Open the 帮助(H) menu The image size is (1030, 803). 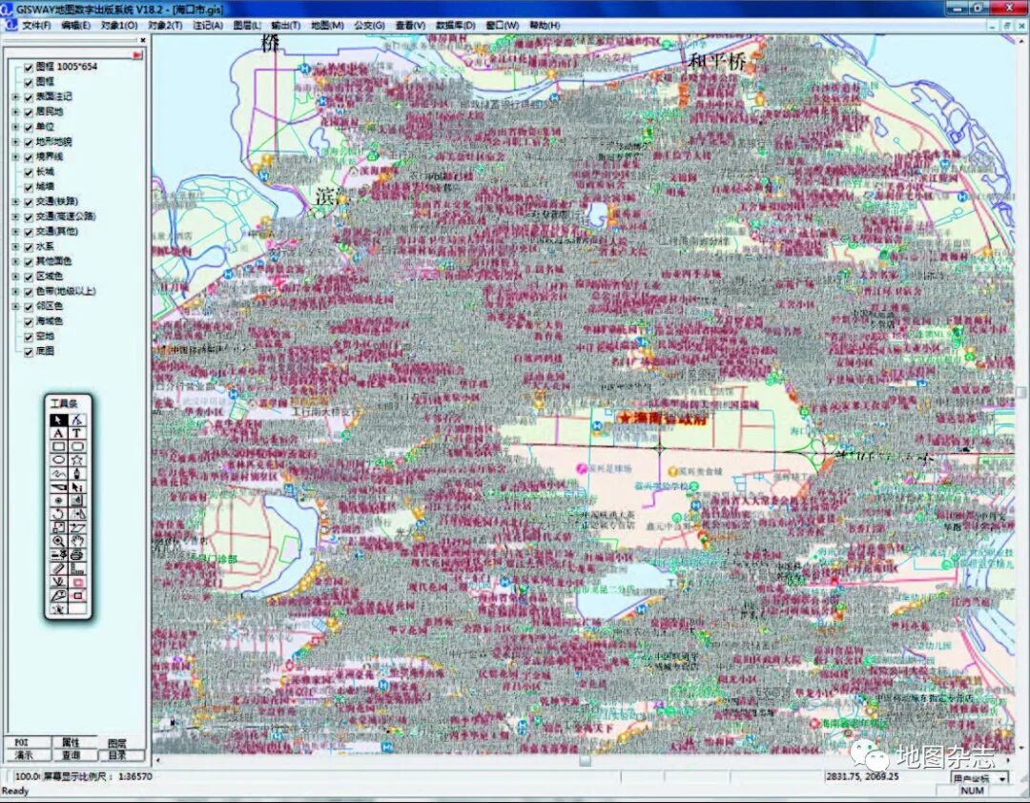tap(545, 25)
